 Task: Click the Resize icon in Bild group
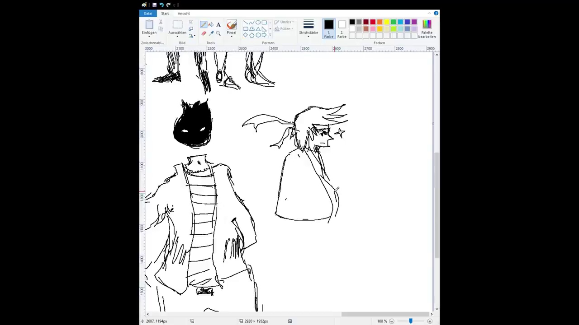(191, 28)
